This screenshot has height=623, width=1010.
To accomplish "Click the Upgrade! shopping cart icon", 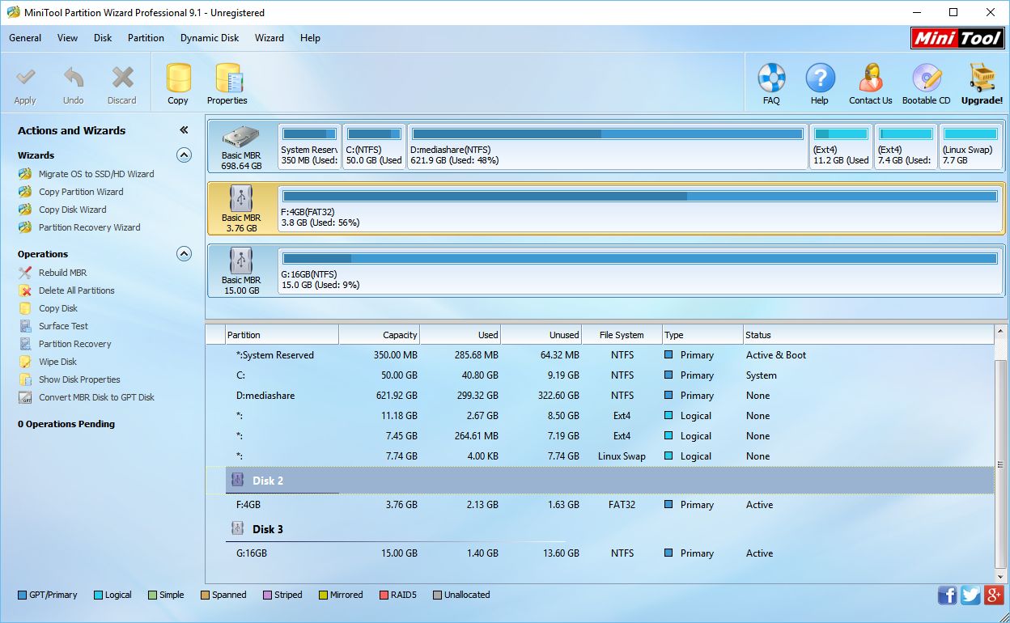I will click(982, 78).
